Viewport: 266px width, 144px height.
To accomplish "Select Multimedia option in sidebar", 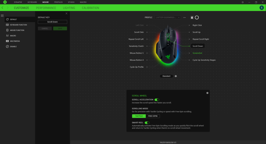I will point(20,41).
